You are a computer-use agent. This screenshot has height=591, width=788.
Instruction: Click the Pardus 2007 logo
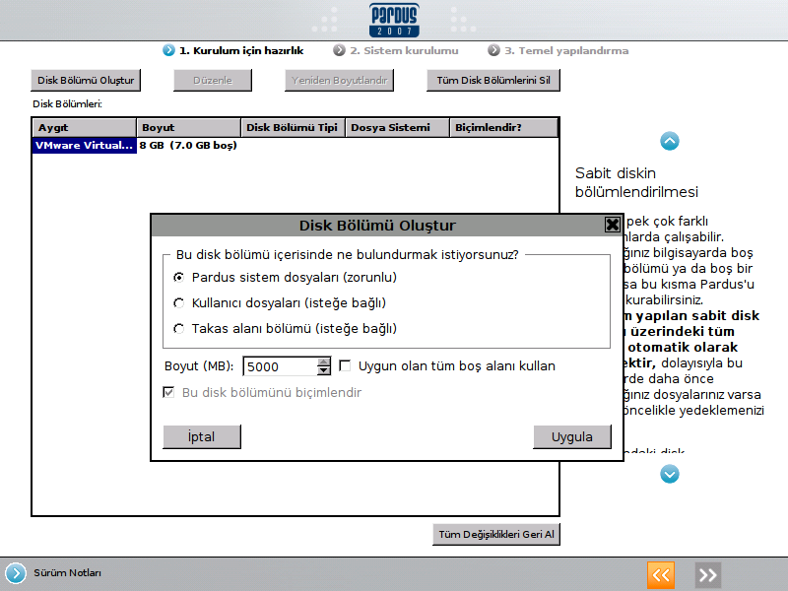click(x=394, y=20)
